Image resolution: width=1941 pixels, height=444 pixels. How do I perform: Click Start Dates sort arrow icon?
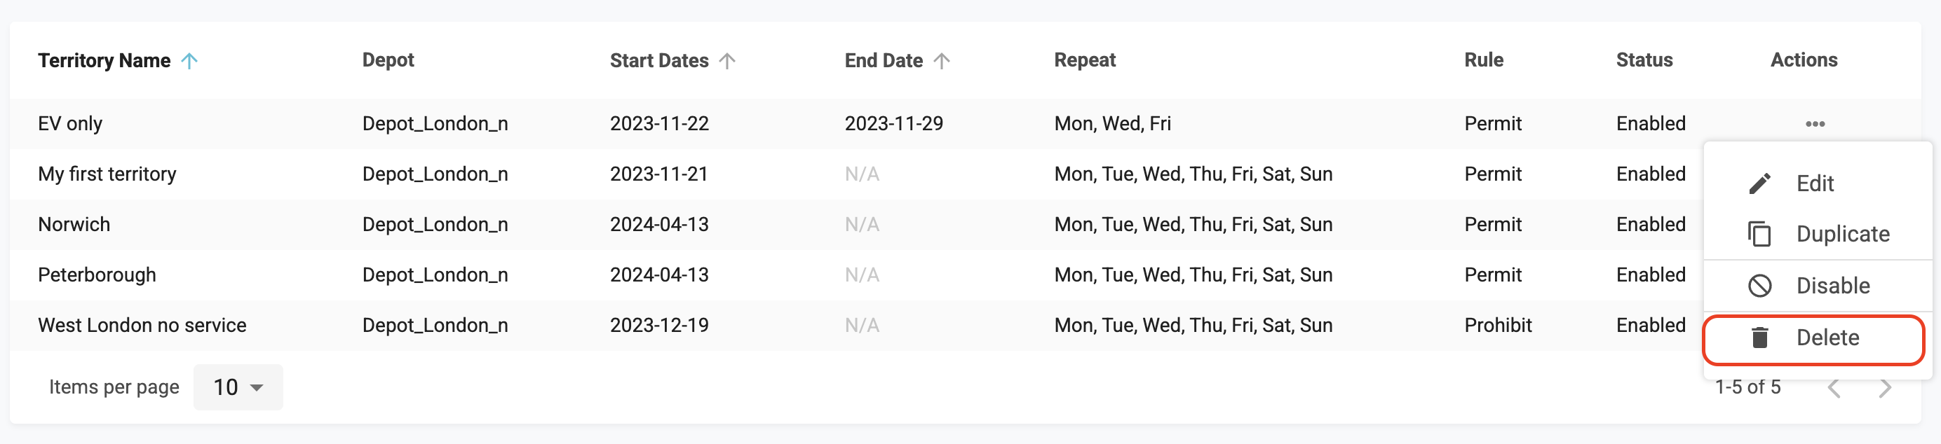pos(727,61)
